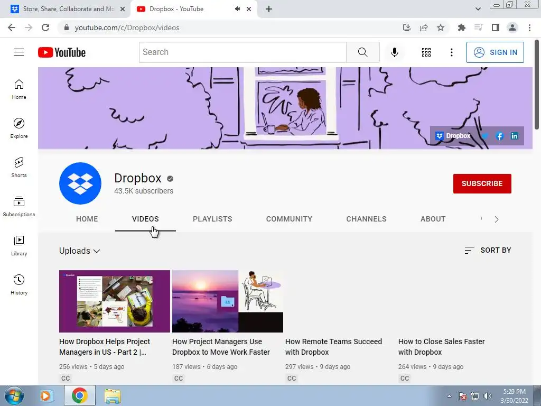Image resolution: width=541 pixels, height=406 pixels.
Task: Open volume control in system tray
Action: pyautogui.click(x=488, y=396)
